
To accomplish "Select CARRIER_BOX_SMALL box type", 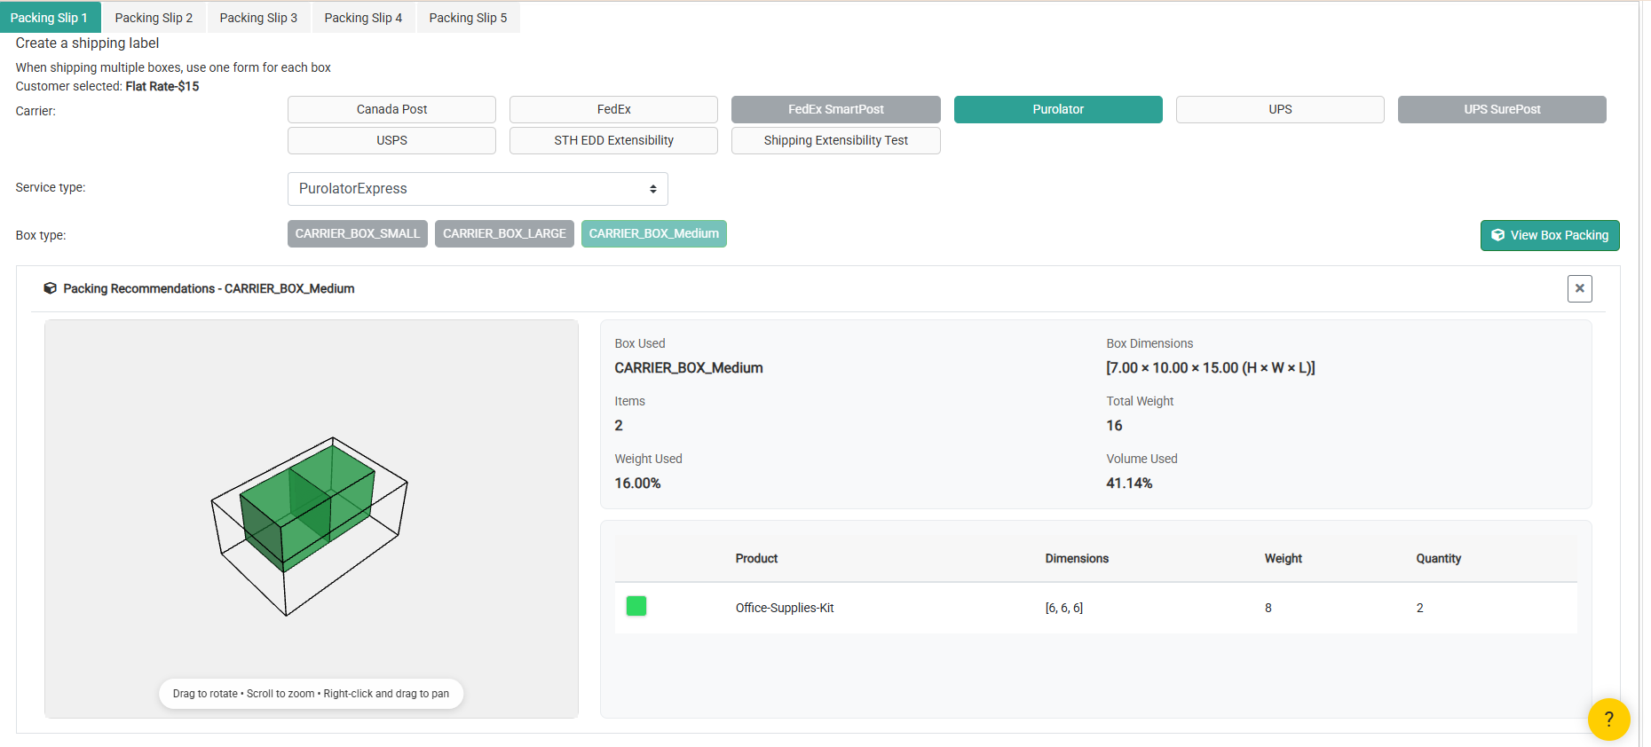I will pos(358,233).
